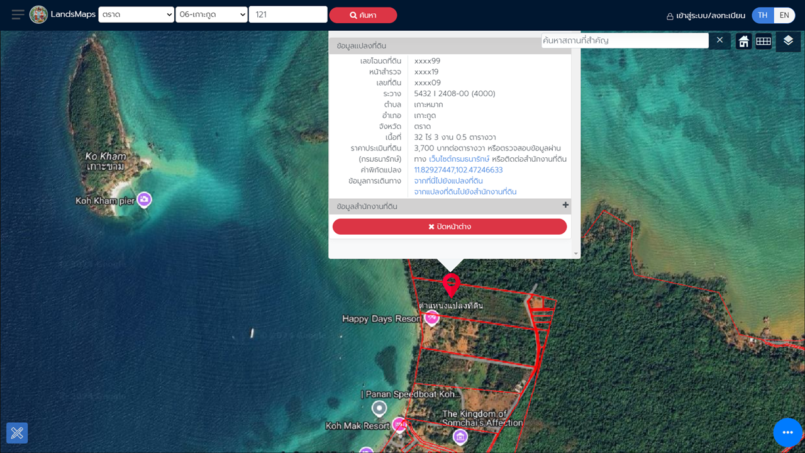Open the grid table view icon
Viewport: 805px width, 453px height.
[763, 42]
